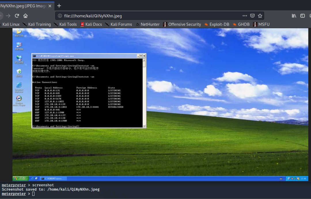Open the Exploit-DB bookmark
This screenshot has width=311, height=199.
(x=217, y=24)
